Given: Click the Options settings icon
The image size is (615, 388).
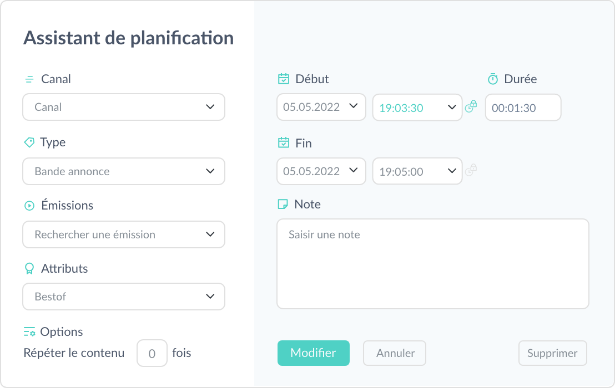Looking at the screenshot, I should pyautogui.click(x=29, y=332).
